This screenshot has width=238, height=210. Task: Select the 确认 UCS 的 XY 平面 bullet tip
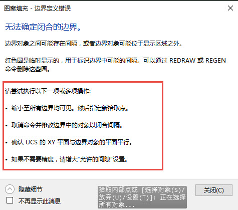coord(72,142)
